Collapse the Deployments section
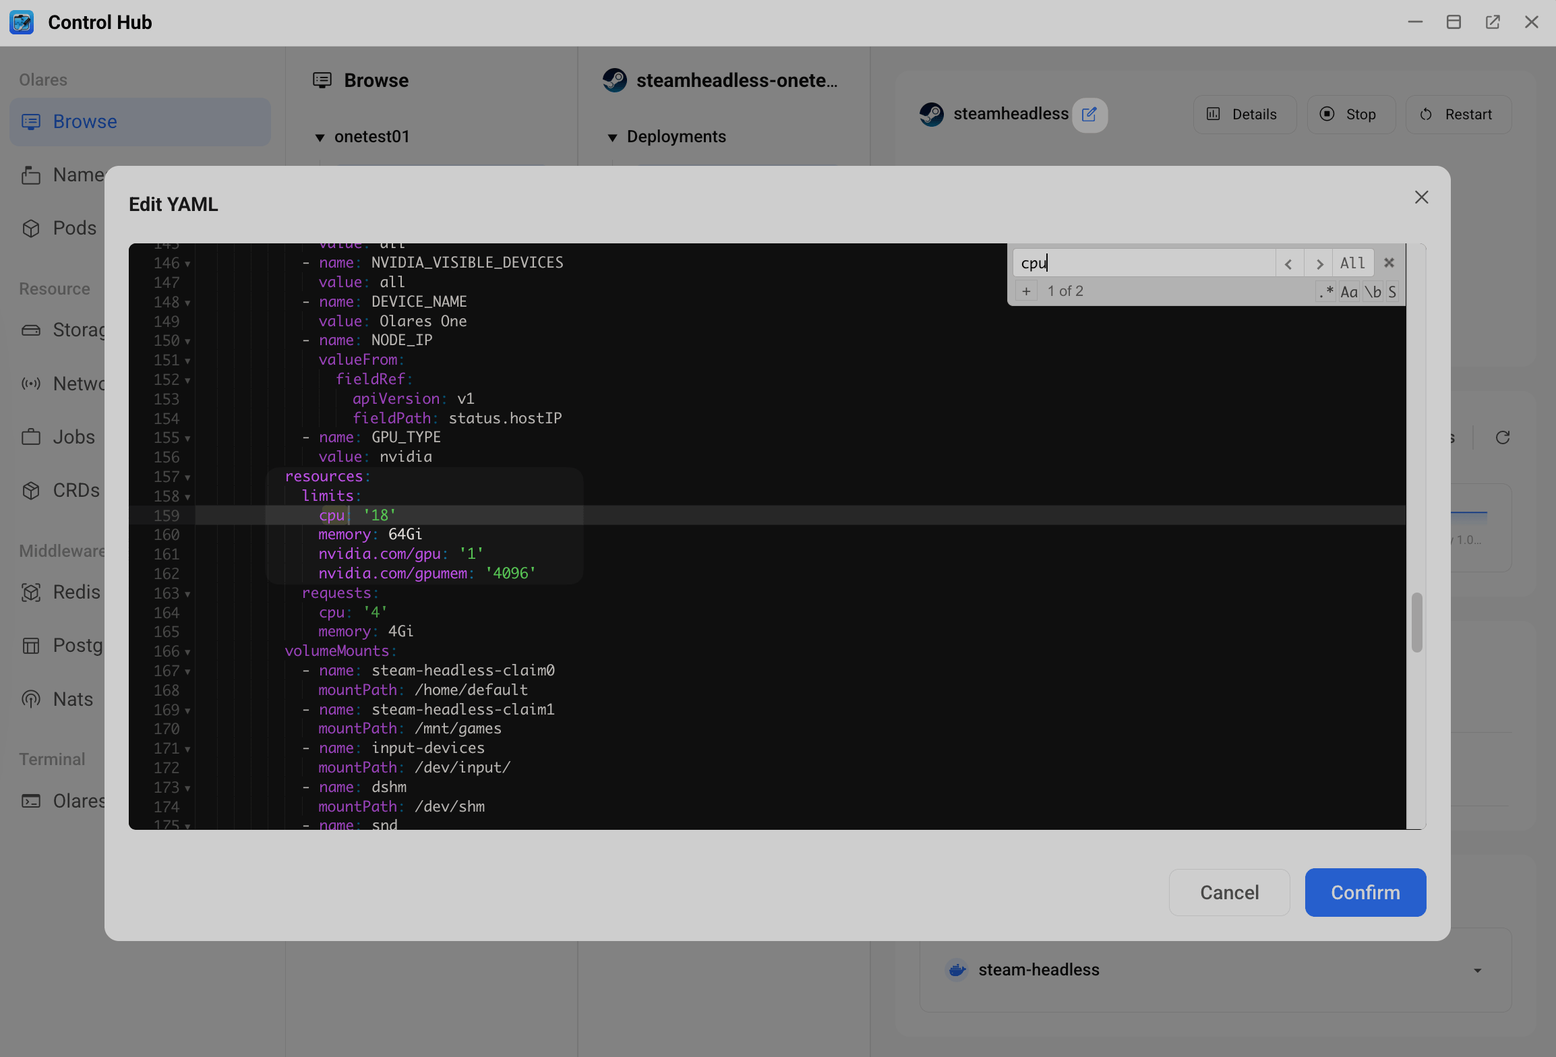The width and height of the screenshot is (1556, 1057). 613,138
